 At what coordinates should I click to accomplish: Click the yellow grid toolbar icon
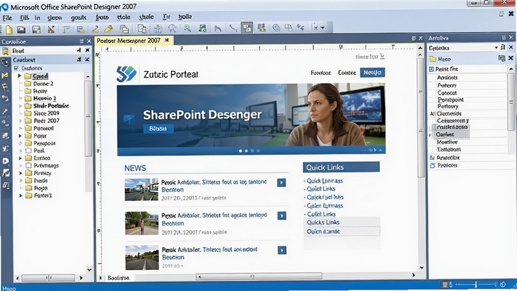point(262,28)
